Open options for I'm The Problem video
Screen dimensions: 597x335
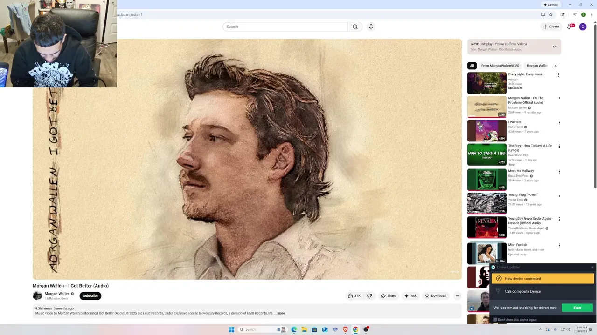click(559, 99)
